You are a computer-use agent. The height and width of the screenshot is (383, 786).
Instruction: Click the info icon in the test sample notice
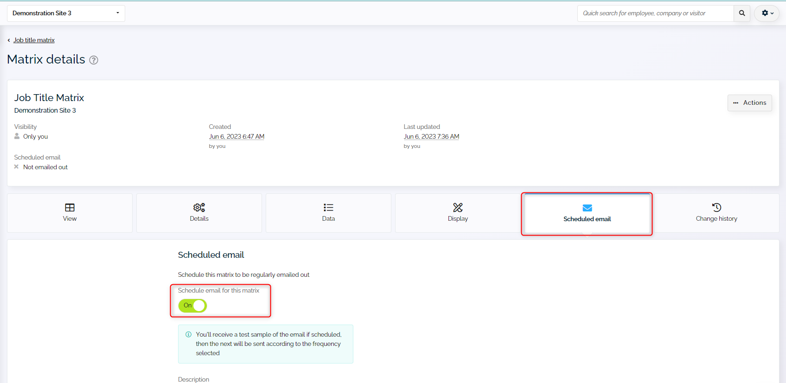[x=189, y=334]
